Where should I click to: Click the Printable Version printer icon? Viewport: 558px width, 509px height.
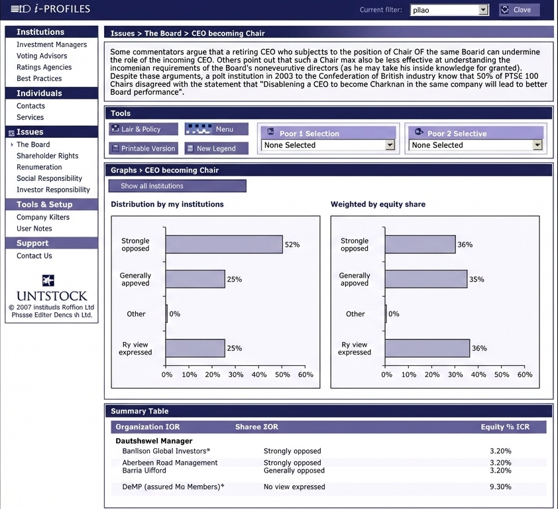click(x=115, y=148)
